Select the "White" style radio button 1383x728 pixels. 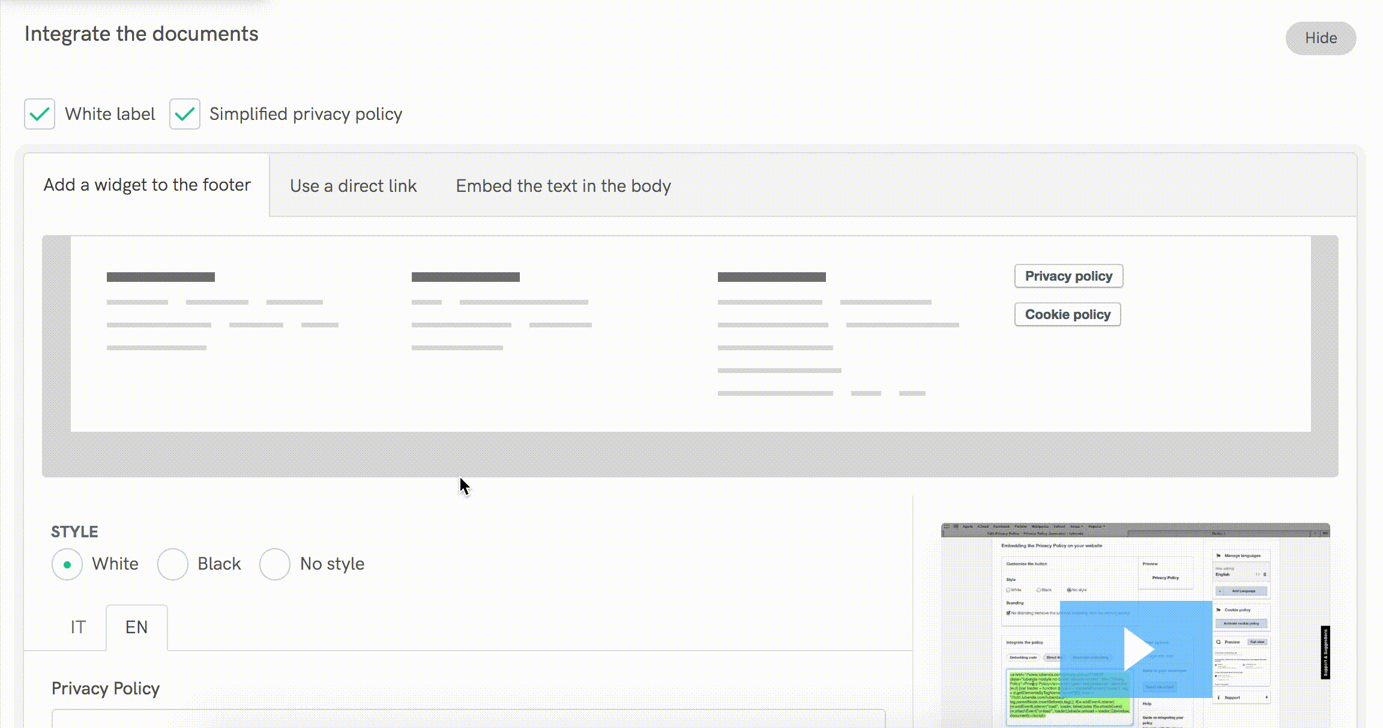pyautogui.click(x=67, y=564)
